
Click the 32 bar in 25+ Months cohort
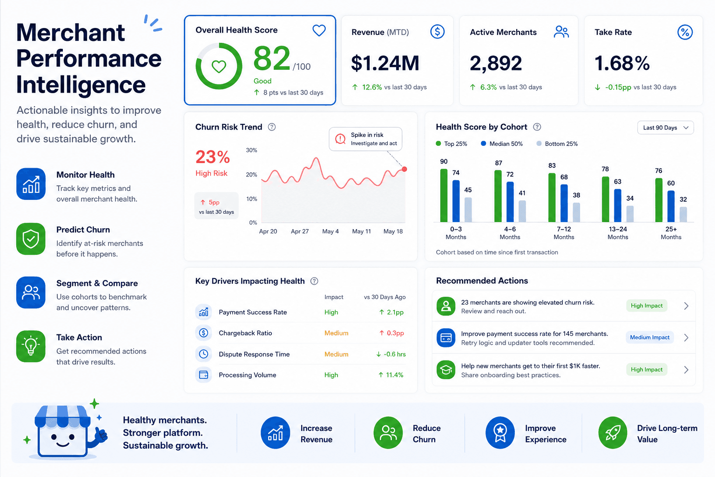pyautogui.click(x=683, y=214)
